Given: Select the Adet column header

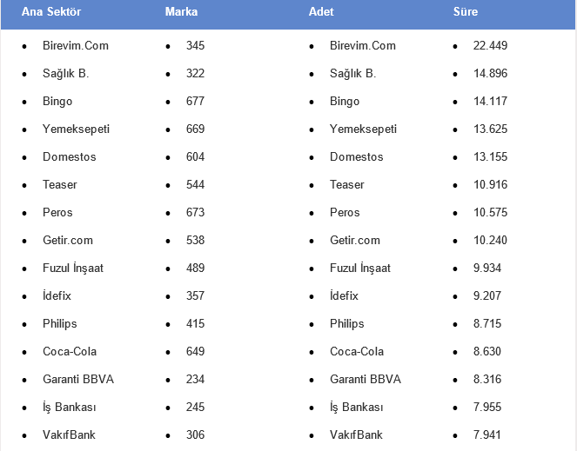Looking at the screenshot, I should (x=321, y=12).
